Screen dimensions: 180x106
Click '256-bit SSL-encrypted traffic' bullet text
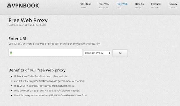49,81
